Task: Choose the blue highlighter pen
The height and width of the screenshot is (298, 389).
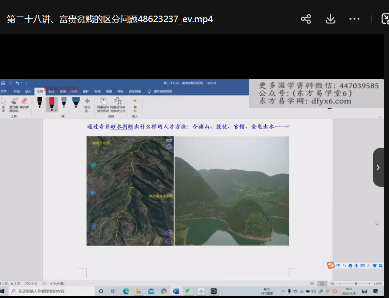Action: tap(76, 103)
